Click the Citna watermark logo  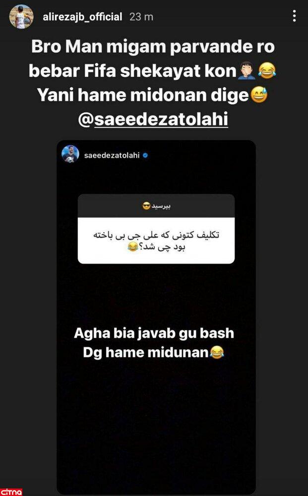click(11, 492)
